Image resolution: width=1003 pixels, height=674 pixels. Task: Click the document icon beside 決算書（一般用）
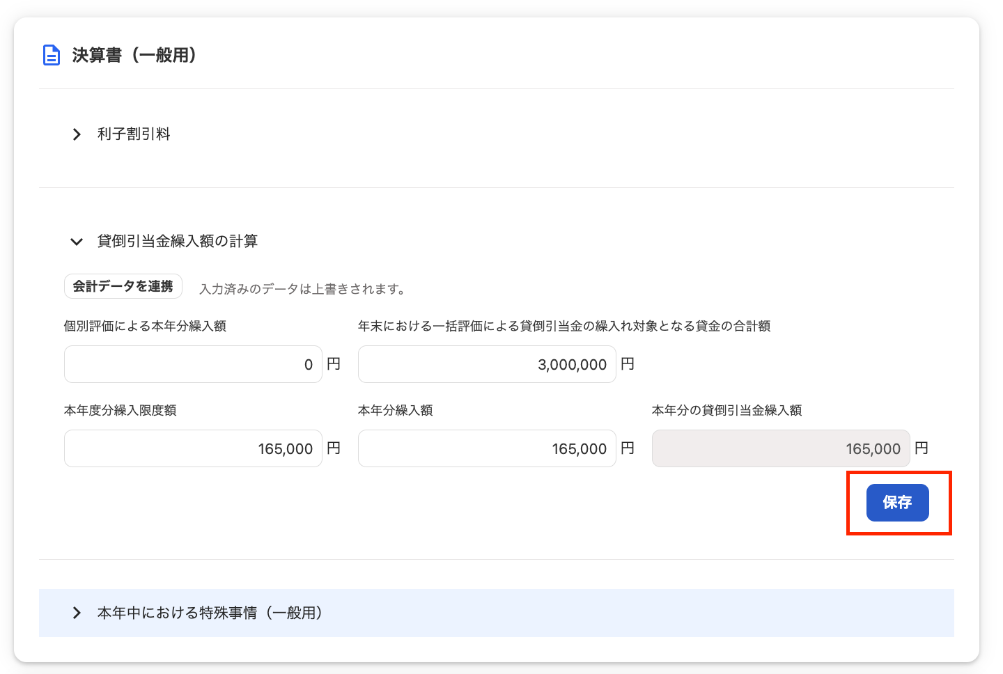[x=52, y=55]
